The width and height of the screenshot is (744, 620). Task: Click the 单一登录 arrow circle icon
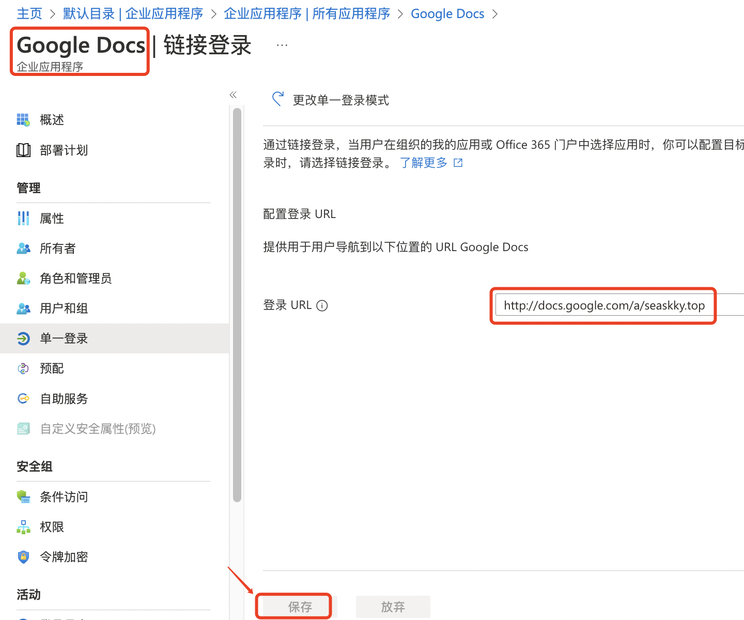(23, 338)
